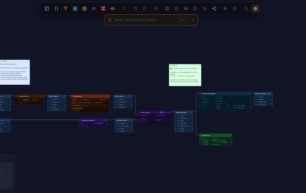Click the blue share icon

click(x=214, y=8)
